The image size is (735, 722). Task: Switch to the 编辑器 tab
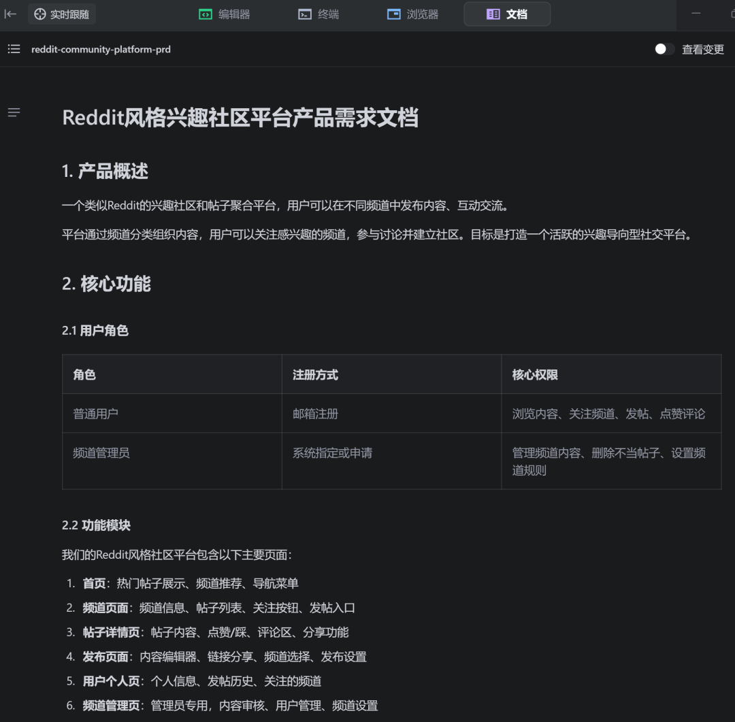click(x=225, y=14)
